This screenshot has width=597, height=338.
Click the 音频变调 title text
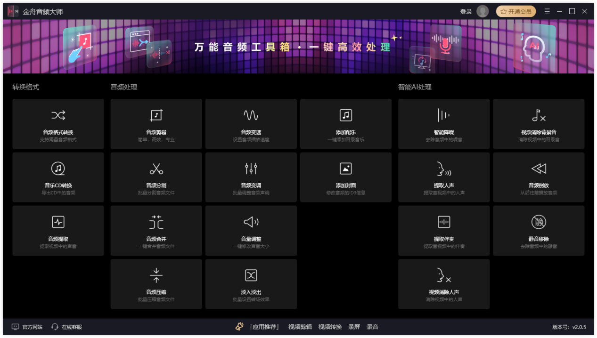tap(251, 185)
